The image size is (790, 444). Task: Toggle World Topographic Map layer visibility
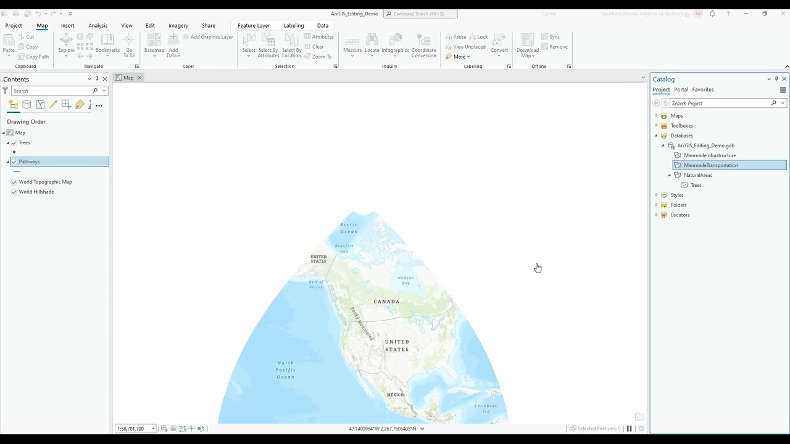[14, 182]
